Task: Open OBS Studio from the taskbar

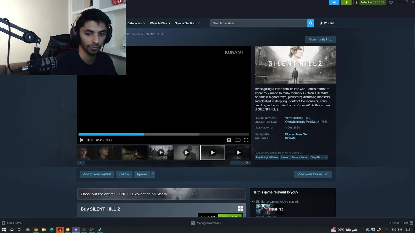Action: (x=92, y=230)
